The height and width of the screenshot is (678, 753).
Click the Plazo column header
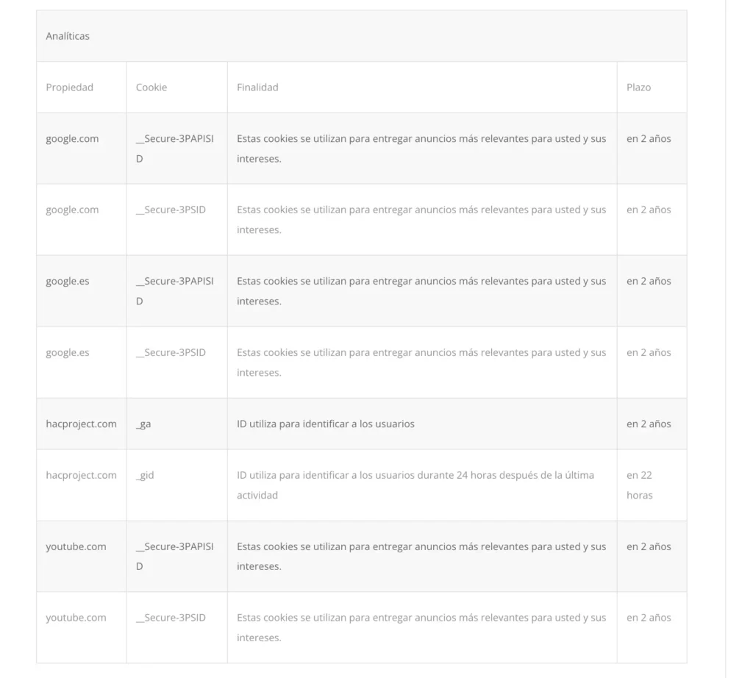pos(639,88)
